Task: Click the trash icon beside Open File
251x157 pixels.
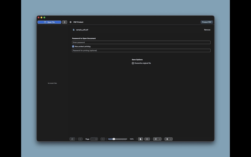Action: point(64,22)
